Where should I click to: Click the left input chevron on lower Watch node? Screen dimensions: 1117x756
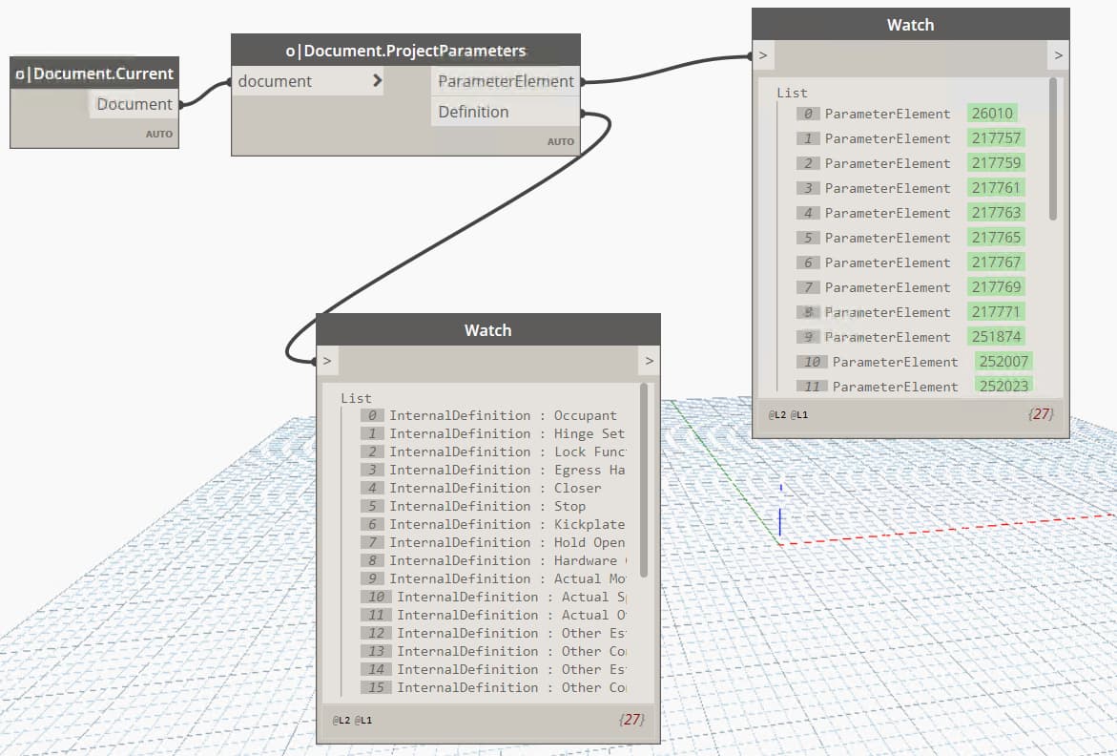pos(327,361)
